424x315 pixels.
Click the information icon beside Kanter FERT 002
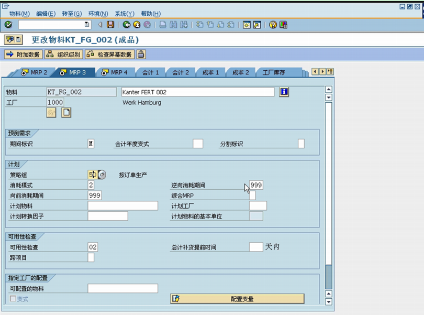click(283, 92)
